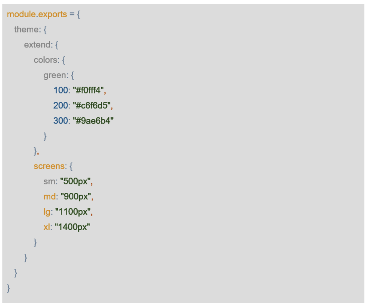Screen dimensions: 368x307
Task: Click the "#9ae6b4" color value
Action: [93, 121]
